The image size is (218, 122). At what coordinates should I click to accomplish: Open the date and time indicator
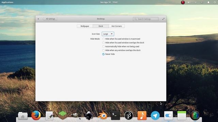(109, 2)
